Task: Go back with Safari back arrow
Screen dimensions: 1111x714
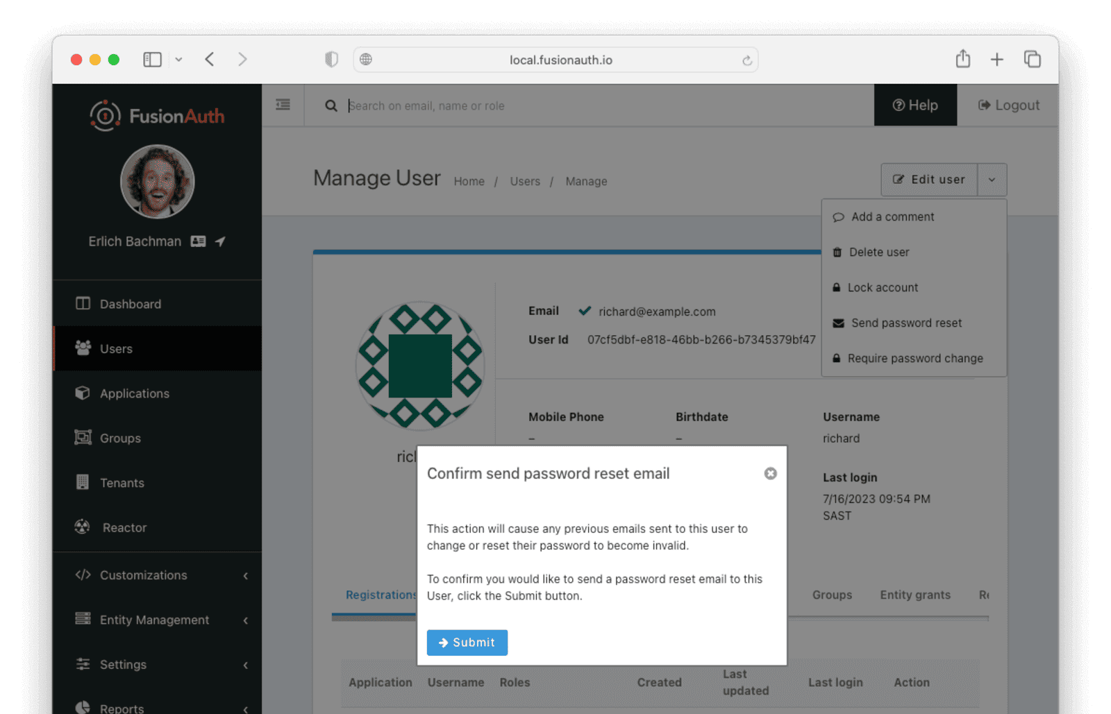Action: click(210, 60)
